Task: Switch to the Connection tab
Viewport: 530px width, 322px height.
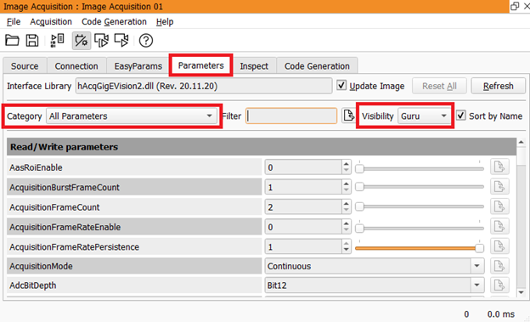Action: click(76, 66)
